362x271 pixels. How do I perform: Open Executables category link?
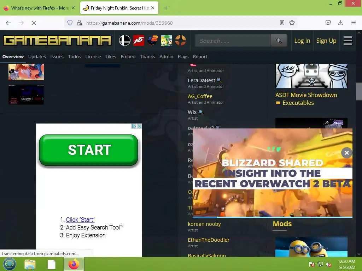coord(298,103)
